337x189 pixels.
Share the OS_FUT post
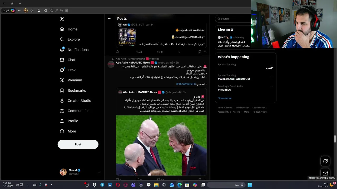click(205, 52)
